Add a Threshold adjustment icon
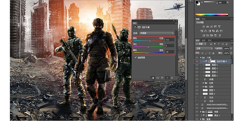Viewport: 244px width, 121px height. click(x=211, y=35)
